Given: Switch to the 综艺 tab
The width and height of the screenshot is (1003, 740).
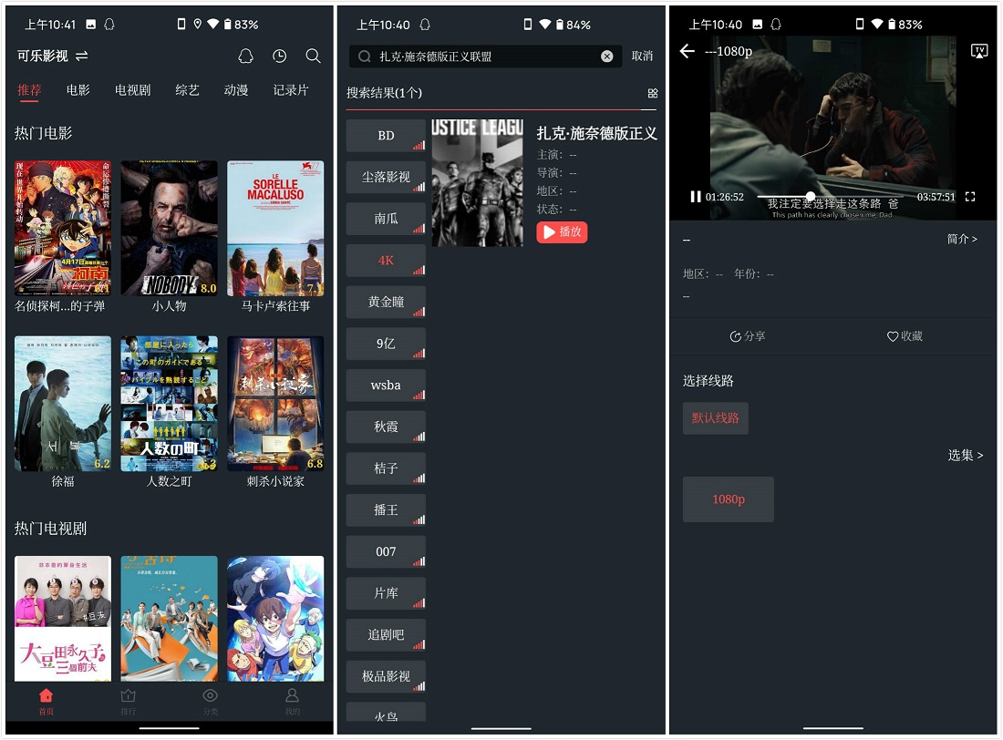Looking at the screenshot, I should 188,90.
